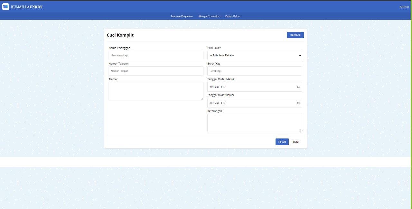Screen dimensions: 412x209
Task: Focus the Nomor Telepon field
Action: coord(156,71)
